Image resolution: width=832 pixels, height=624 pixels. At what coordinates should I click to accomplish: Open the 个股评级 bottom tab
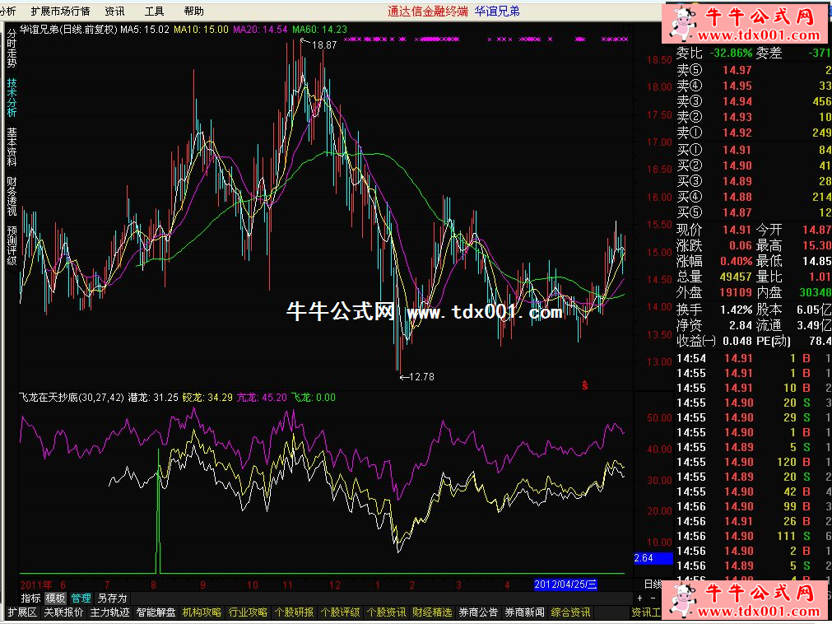[340, 612]
